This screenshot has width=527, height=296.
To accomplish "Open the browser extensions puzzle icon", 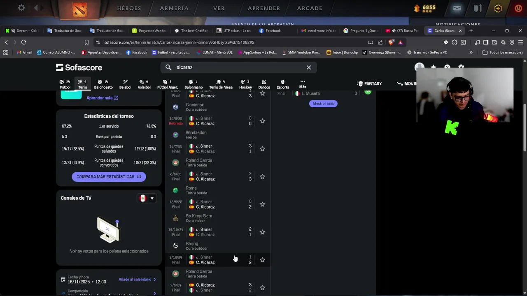I will click(455, 42).
